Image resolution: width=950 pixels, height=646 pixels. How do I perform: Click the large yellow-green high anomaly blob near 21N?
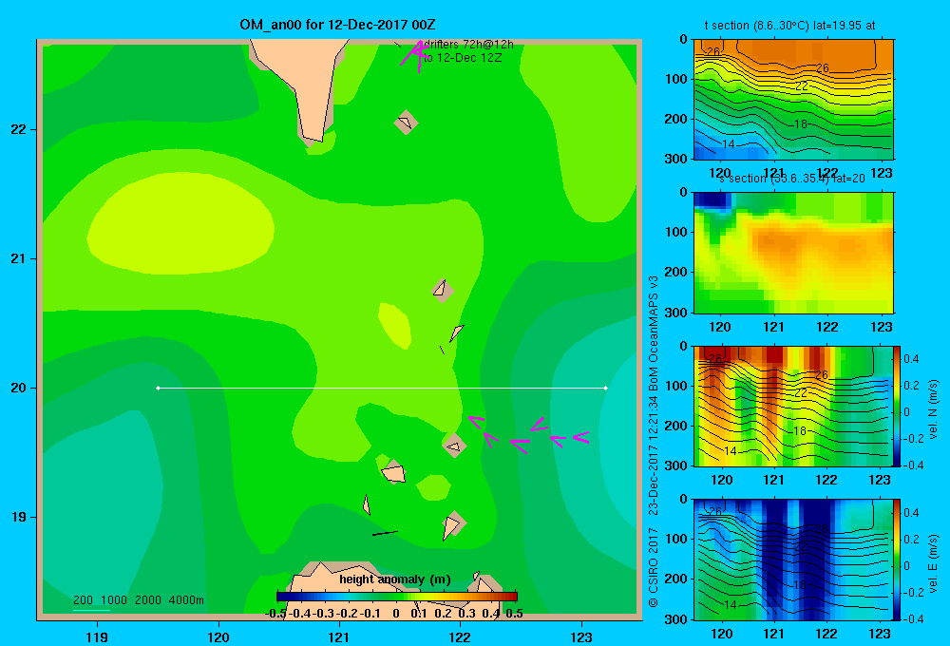coord(180,223)
